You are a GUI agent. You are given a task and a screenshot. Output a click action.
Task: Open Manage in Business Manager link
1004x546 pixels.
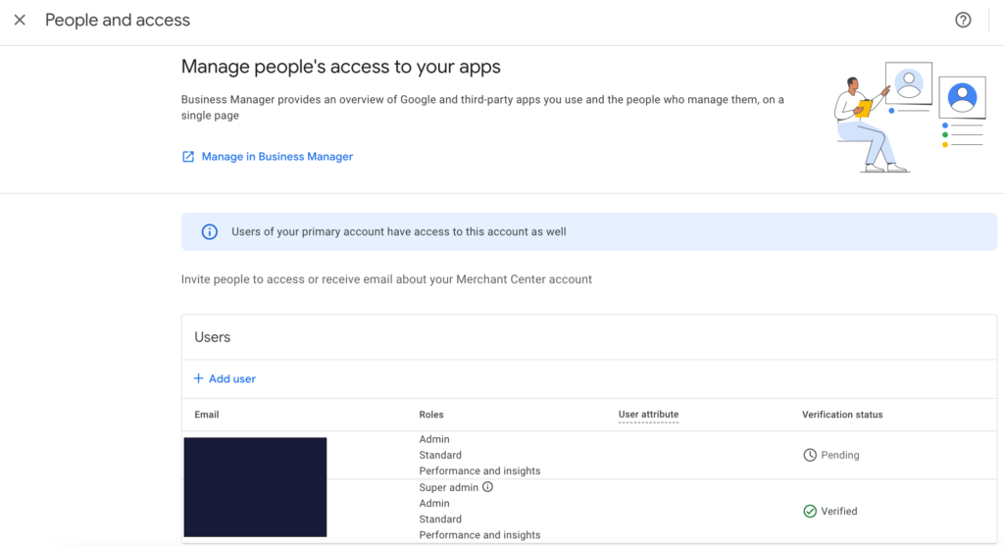(277, 156)
